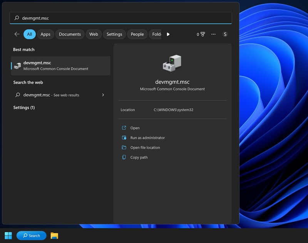Open devmgmt.msc from the details pane

click(135, 128)
